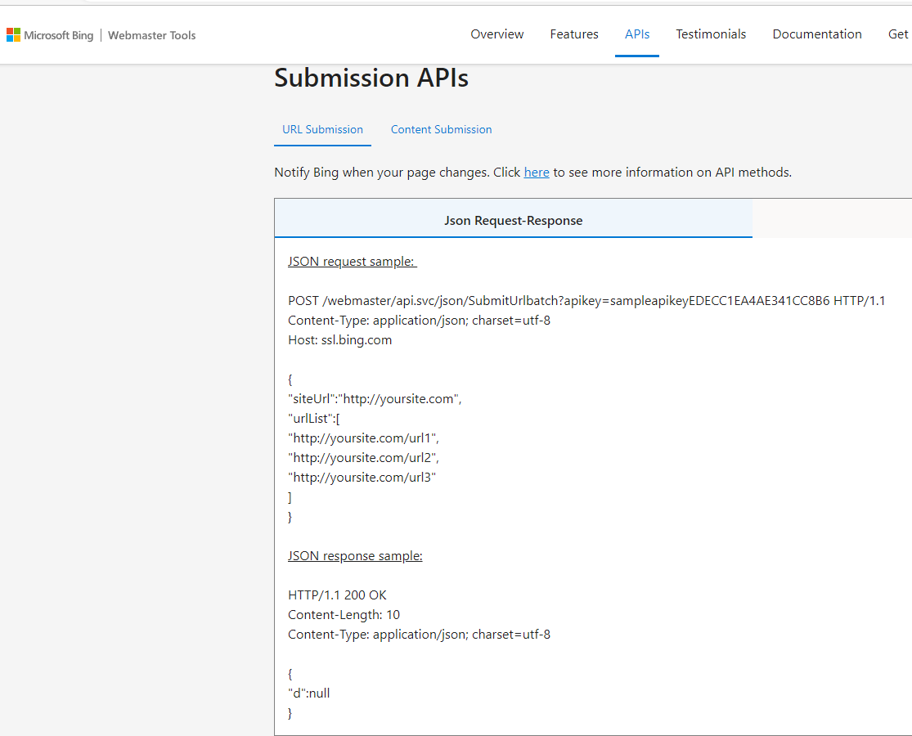This screenshot has height=736, width=912.
Task: Click the yoursite.com/url1 entry
Action: [x=363, y=438]
